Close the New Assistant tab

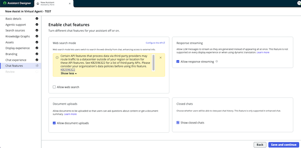[x=70, y=4]
